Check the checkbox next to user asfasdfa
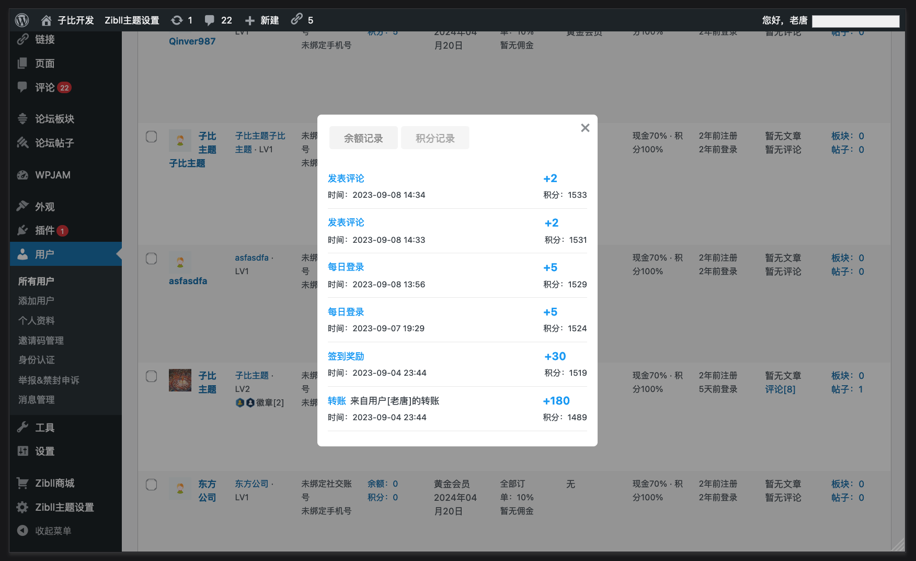The image size is (916, 561). click(x=151, y=258)
